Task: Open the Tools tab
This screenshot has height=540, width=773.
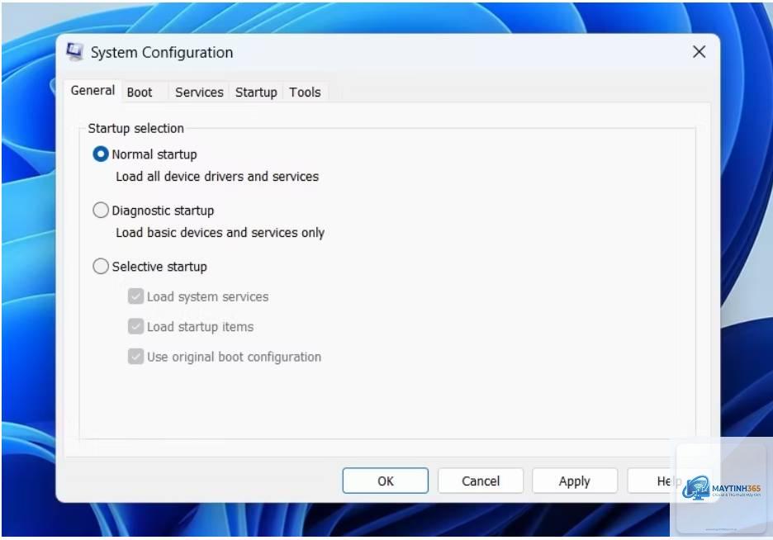Action: (305, 92)
